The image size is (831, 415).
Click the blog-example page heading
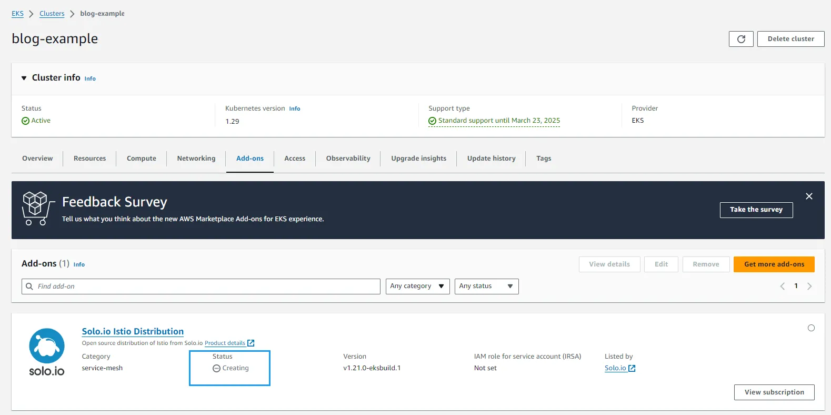pyautogui.click(x=55, y=39)
